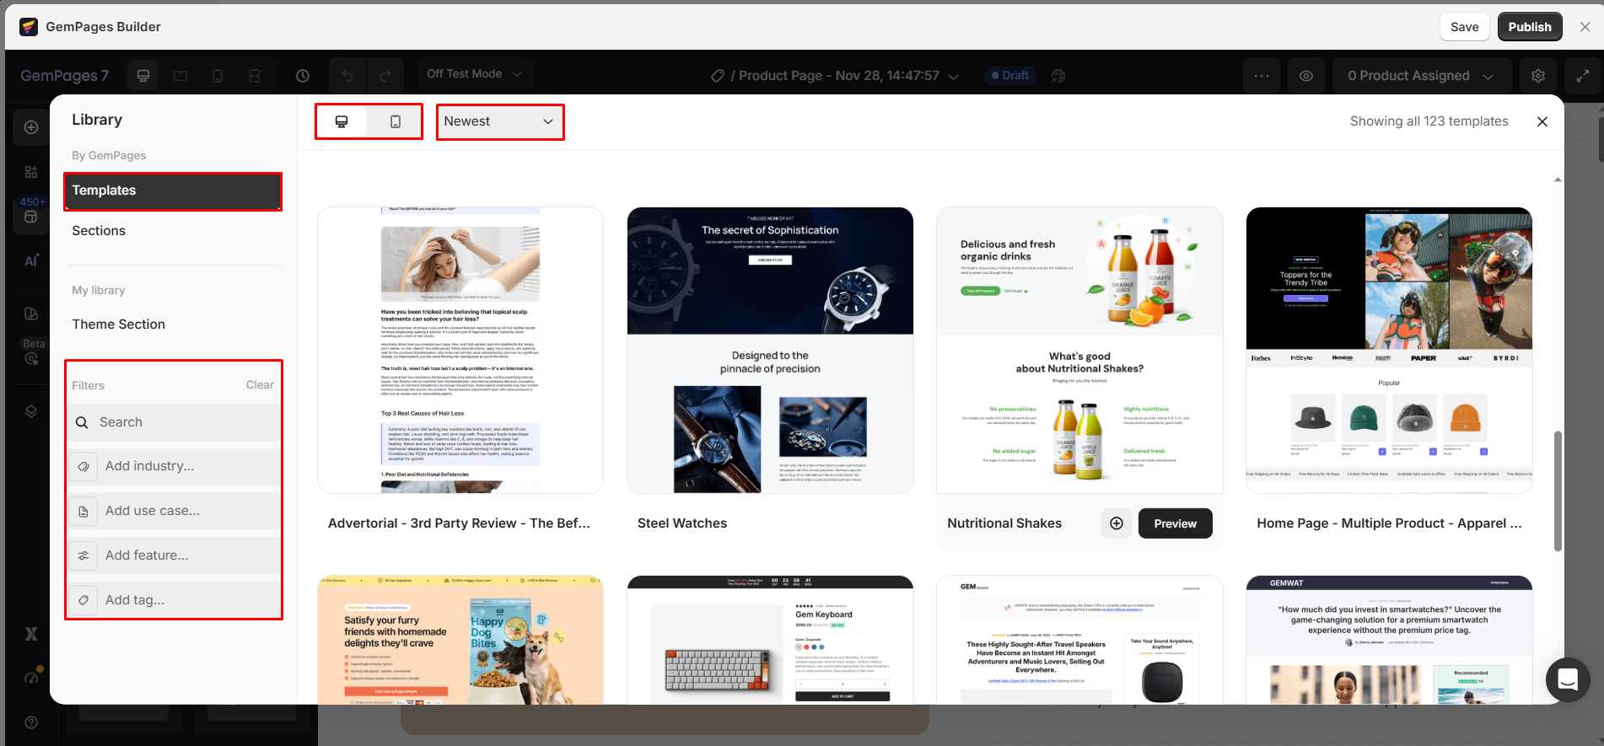Click the search magnifier icon in Filters
Image resolution: width=1604 pixels, height=746 pixels.
tap(82, 422)
